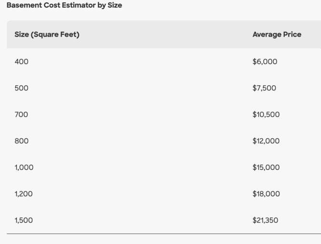Screen dimensions: 321x244
Task: Click the $12,000 price entry
Action: click(x=266, y=141)
